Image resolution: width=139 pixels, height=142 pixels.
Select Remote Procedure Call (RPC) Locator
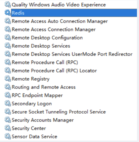click(54, 71)
